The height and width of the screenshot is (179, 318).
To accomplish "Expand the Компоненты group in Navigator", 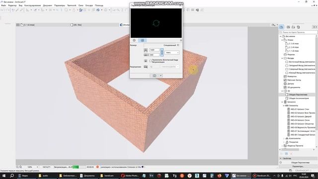I will coord(284,138).
